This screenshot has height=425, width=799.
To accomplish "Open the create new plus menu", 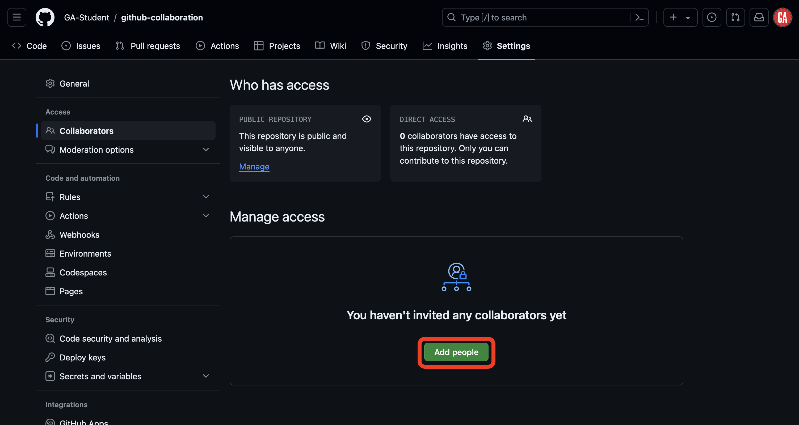I will click(680, 17).
